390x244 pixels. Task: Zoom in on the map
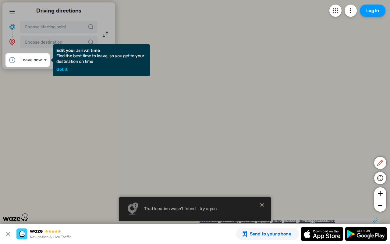tap(380, 193)
